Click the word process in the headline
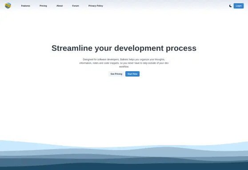The height and width of the screenshot is (170, 248). coord(181,49)
